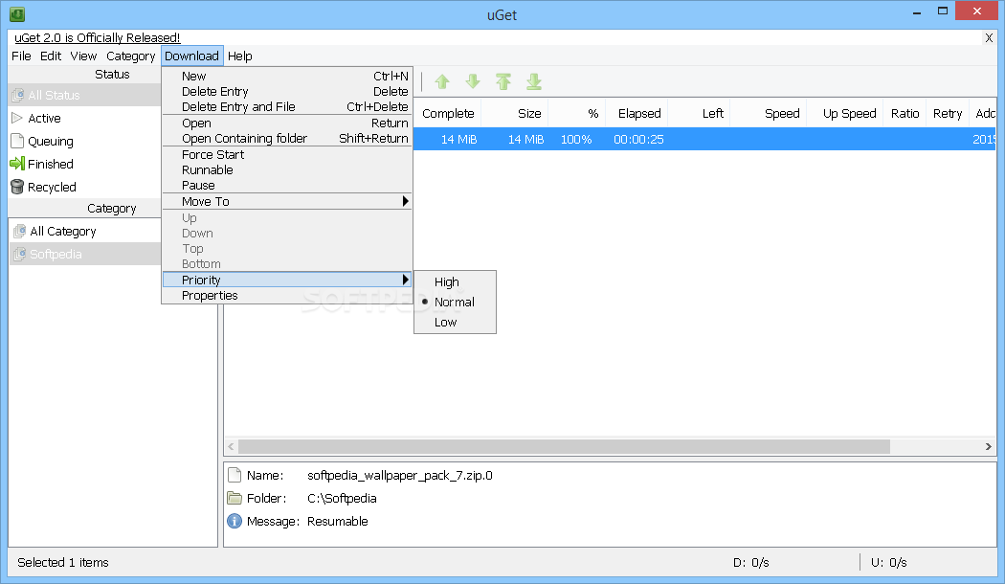Choose Delete Entry and File
1005x584 pixels.
pos(287,107)
